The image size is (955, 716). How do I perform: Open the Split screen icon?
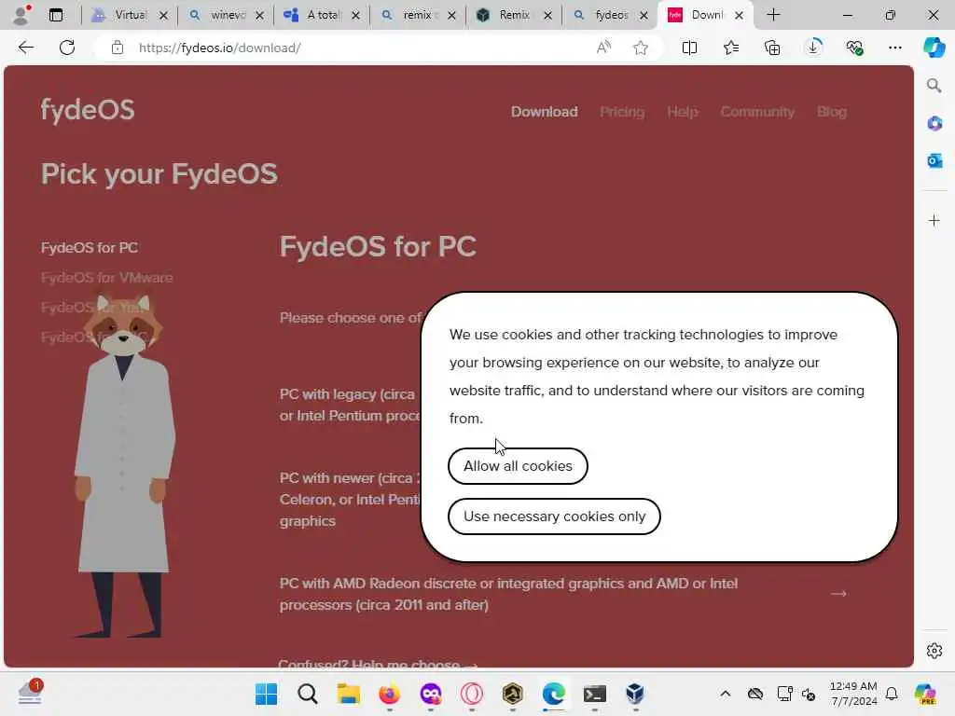689,48
